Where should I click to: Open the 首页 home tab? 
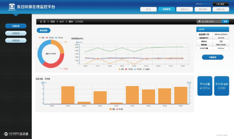pyautogui.click(x=148, y=9)
